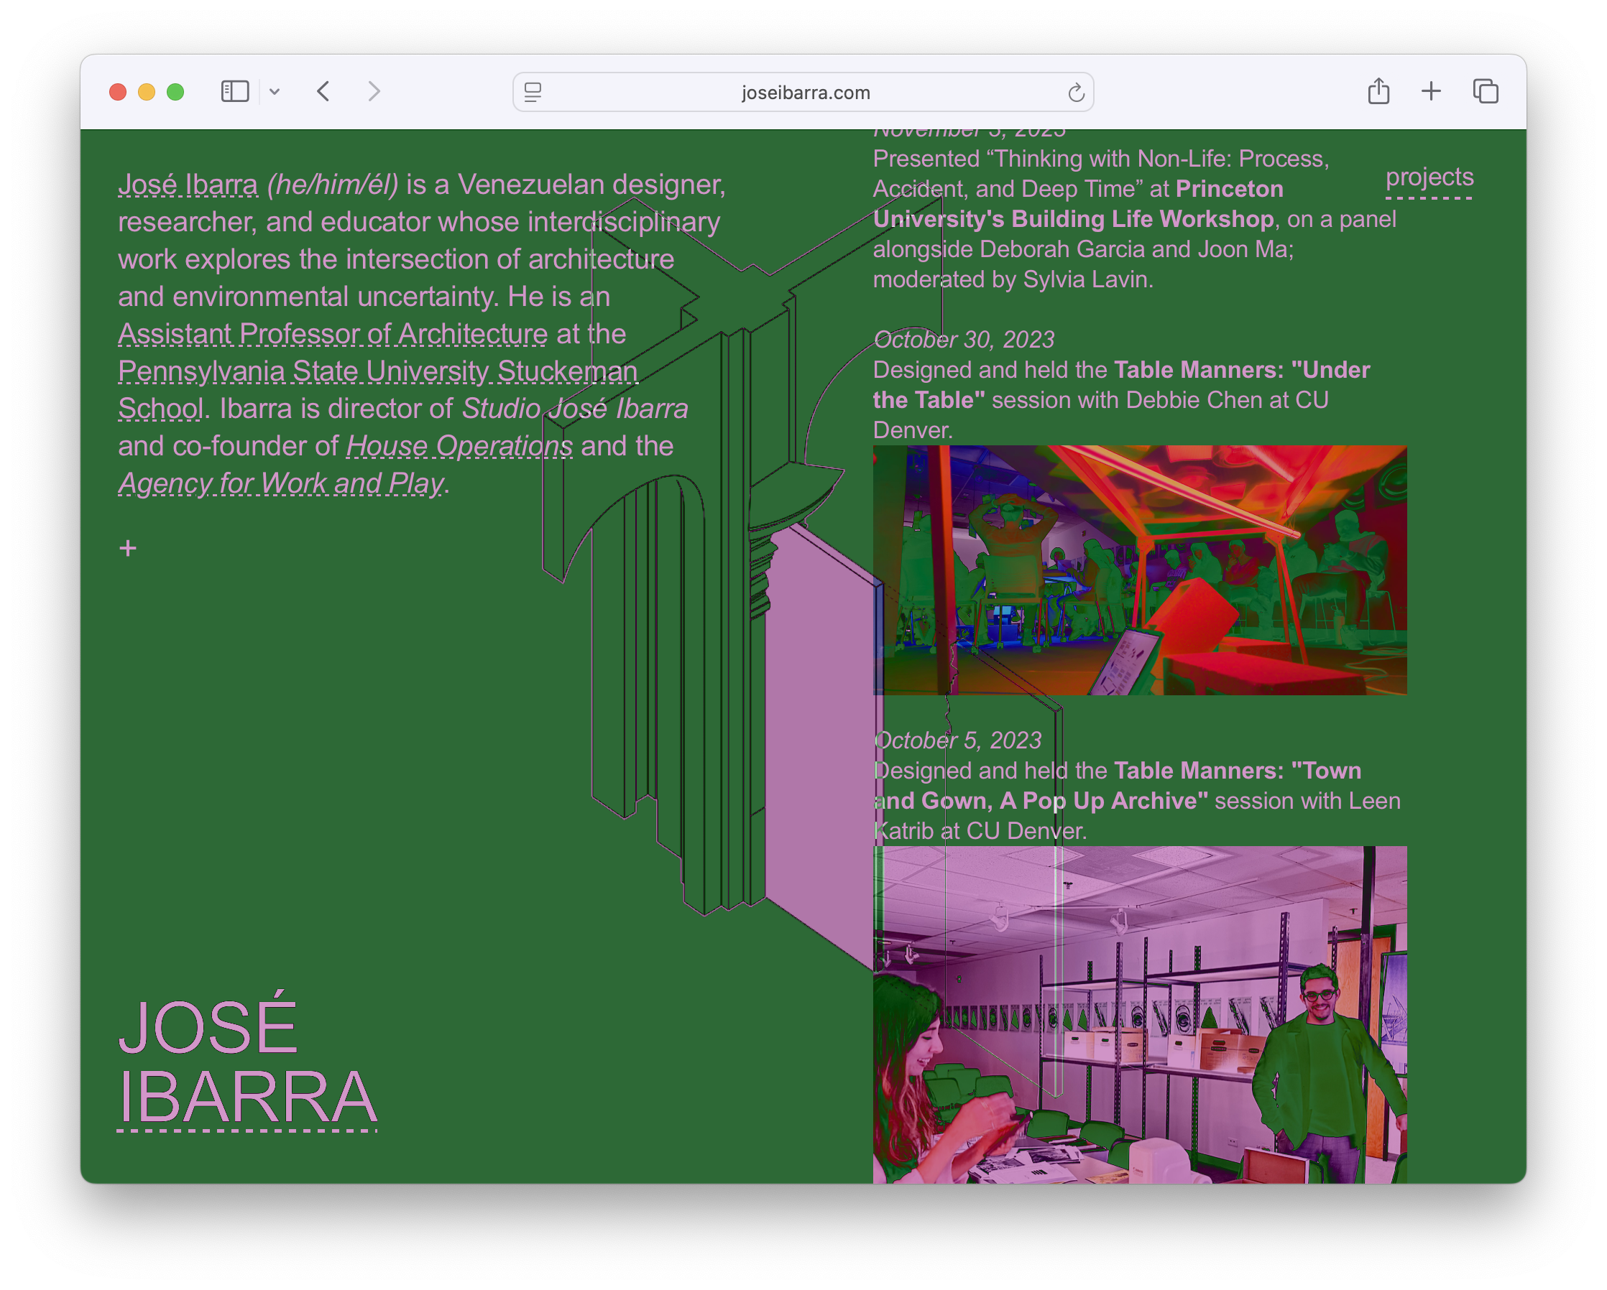This screenshot has width=1607, height=1290.
Task: Show the tab overview
Action: (x=1485, y=92)
